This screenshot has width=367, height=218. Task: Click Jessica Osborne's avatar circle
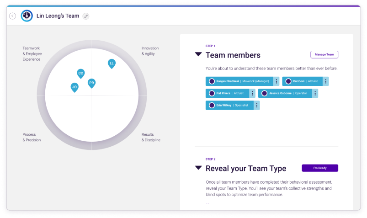pyautogui.click(x=264, y=93)
